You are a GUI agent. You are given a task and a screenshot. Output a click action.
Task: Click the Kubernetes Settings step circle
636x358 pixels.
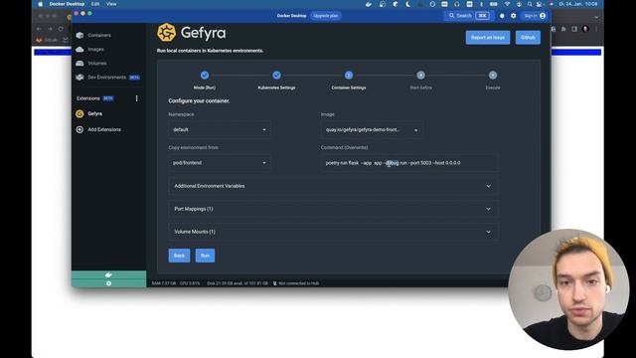tap(276, 76)
